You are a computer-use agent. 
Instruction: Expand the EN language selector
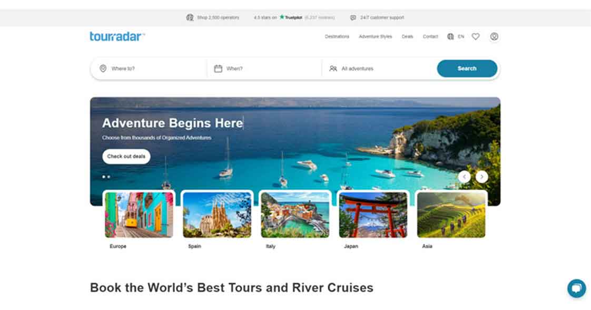click(x=461, y=36)
